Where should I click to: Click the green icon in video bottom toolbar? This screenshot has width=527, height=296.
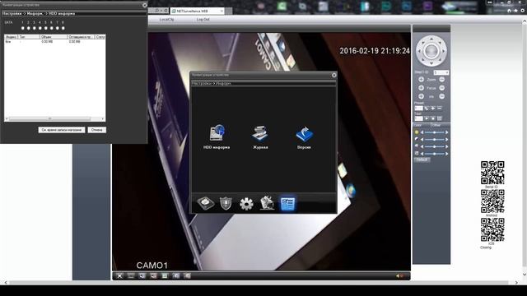pos(165,276)
